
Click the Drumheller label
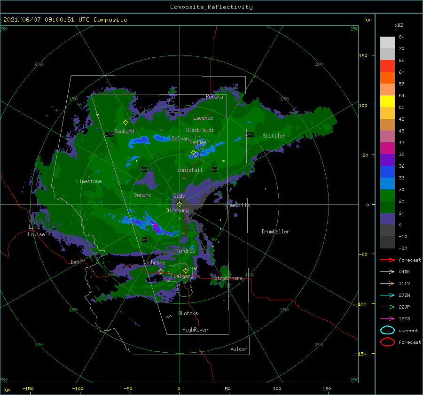[x=275, y=232]
